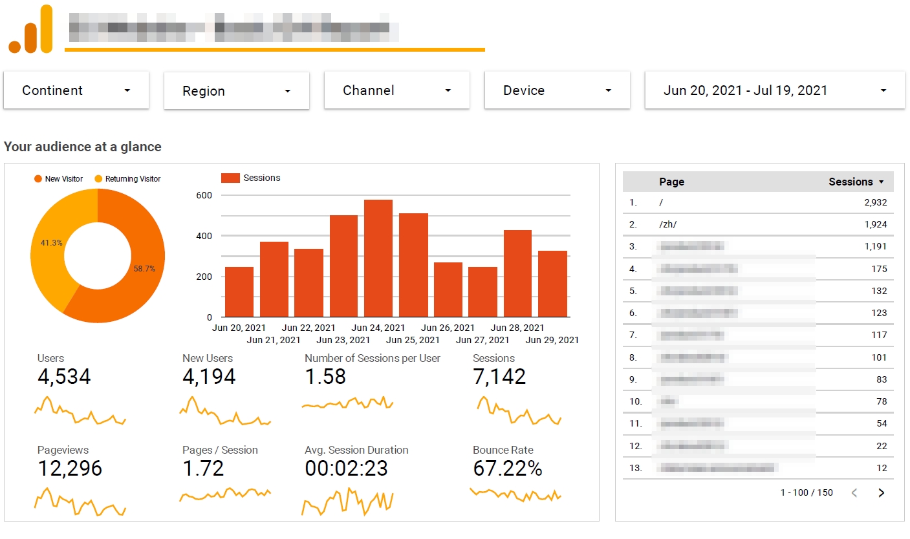Expand the Region filter dropdown

pos(237,91)
